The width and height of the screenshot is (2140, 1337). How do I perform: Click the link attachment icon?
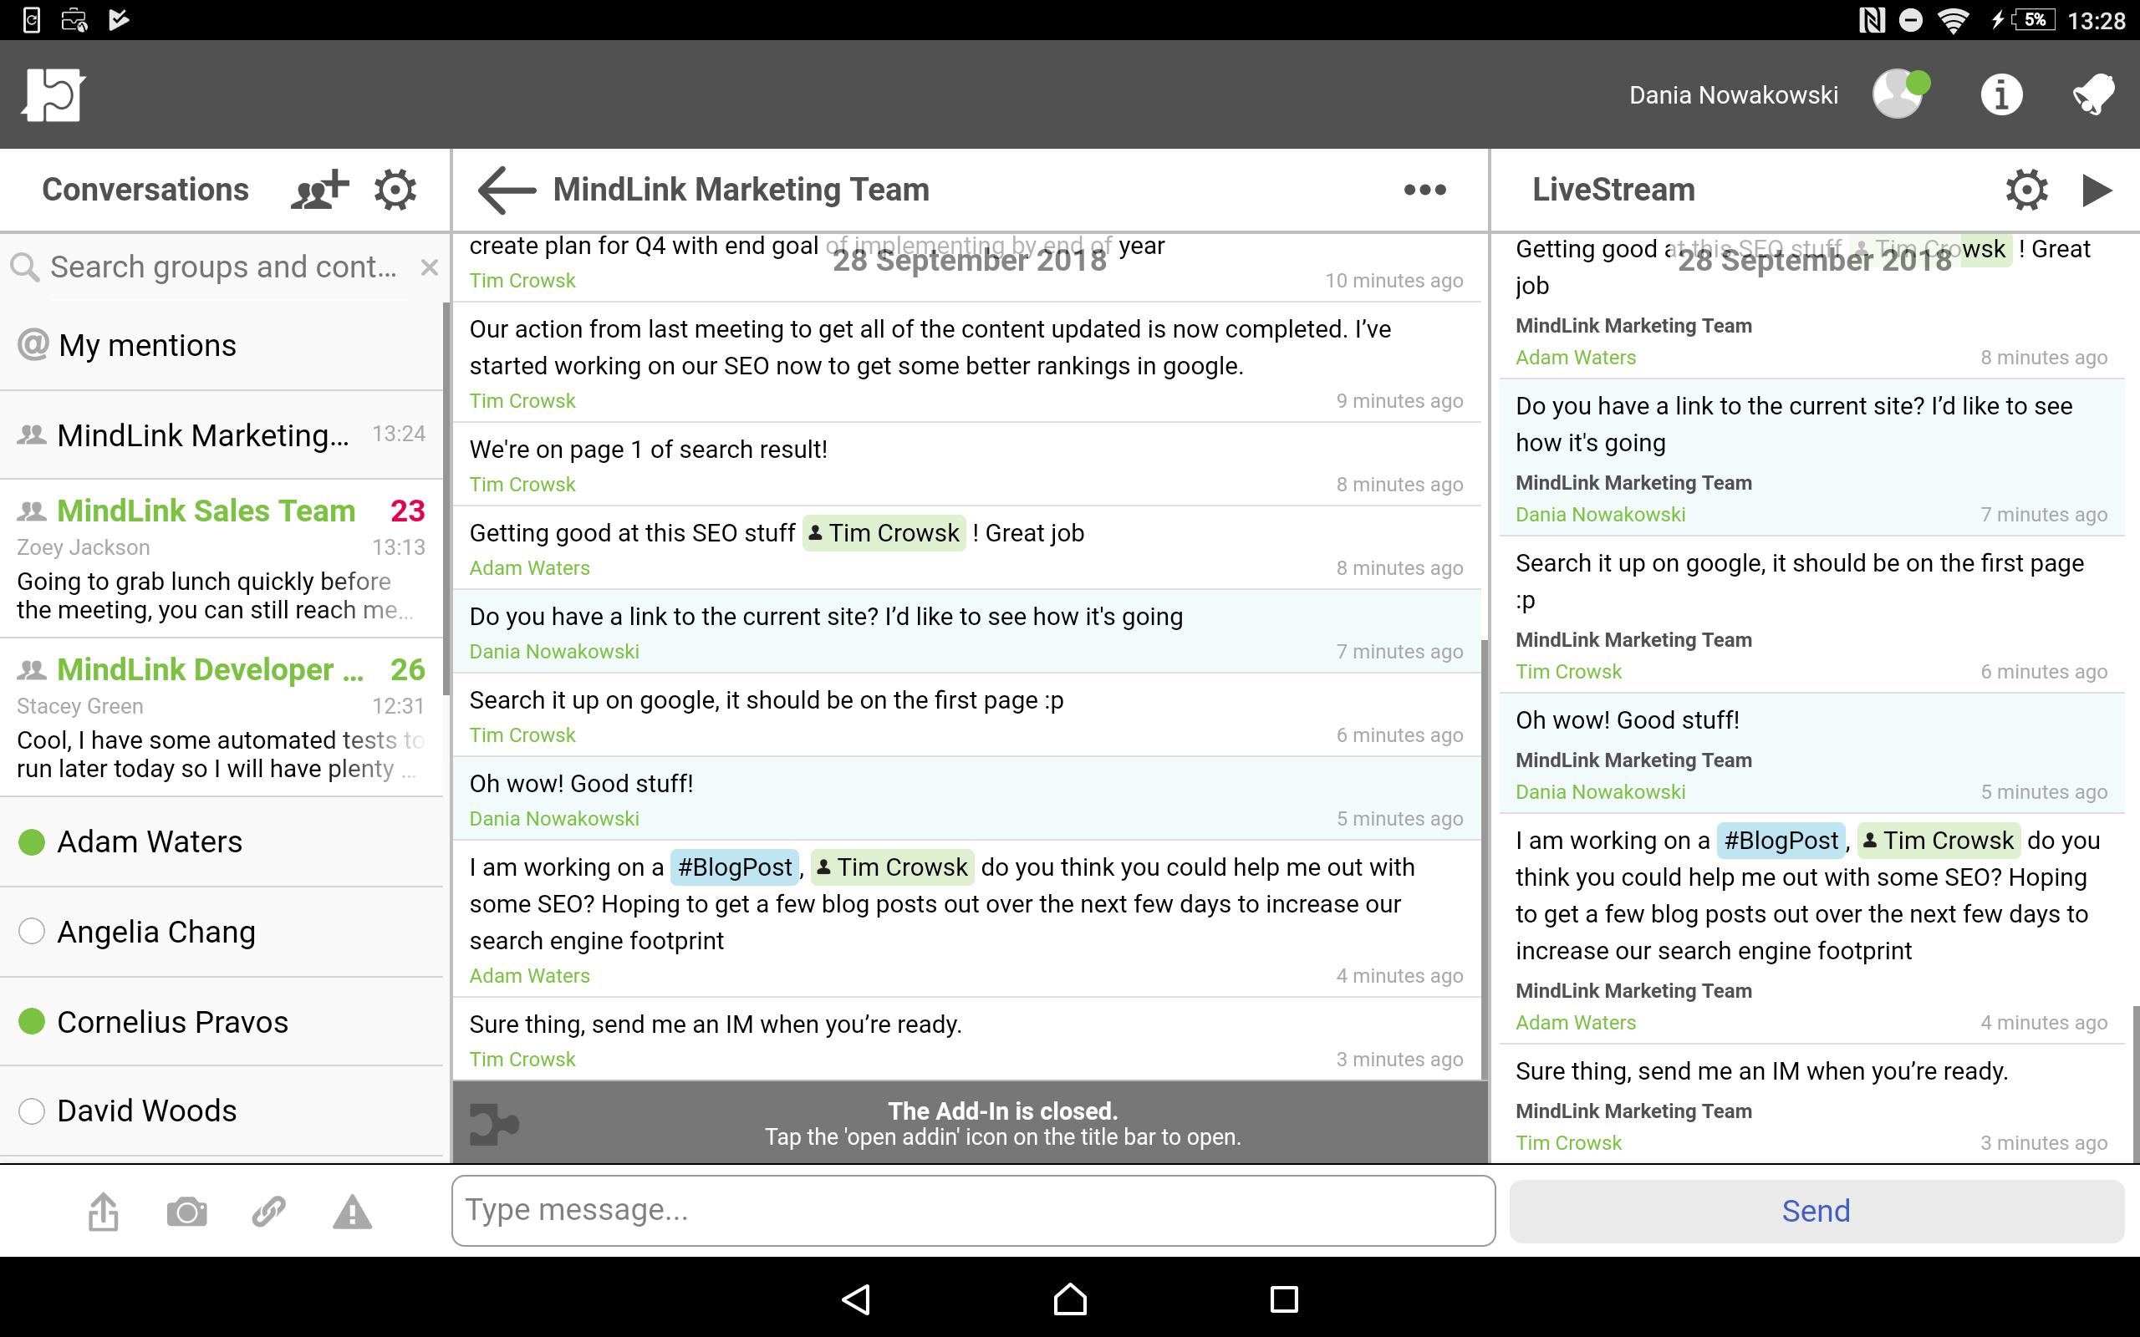(269, 1212)
